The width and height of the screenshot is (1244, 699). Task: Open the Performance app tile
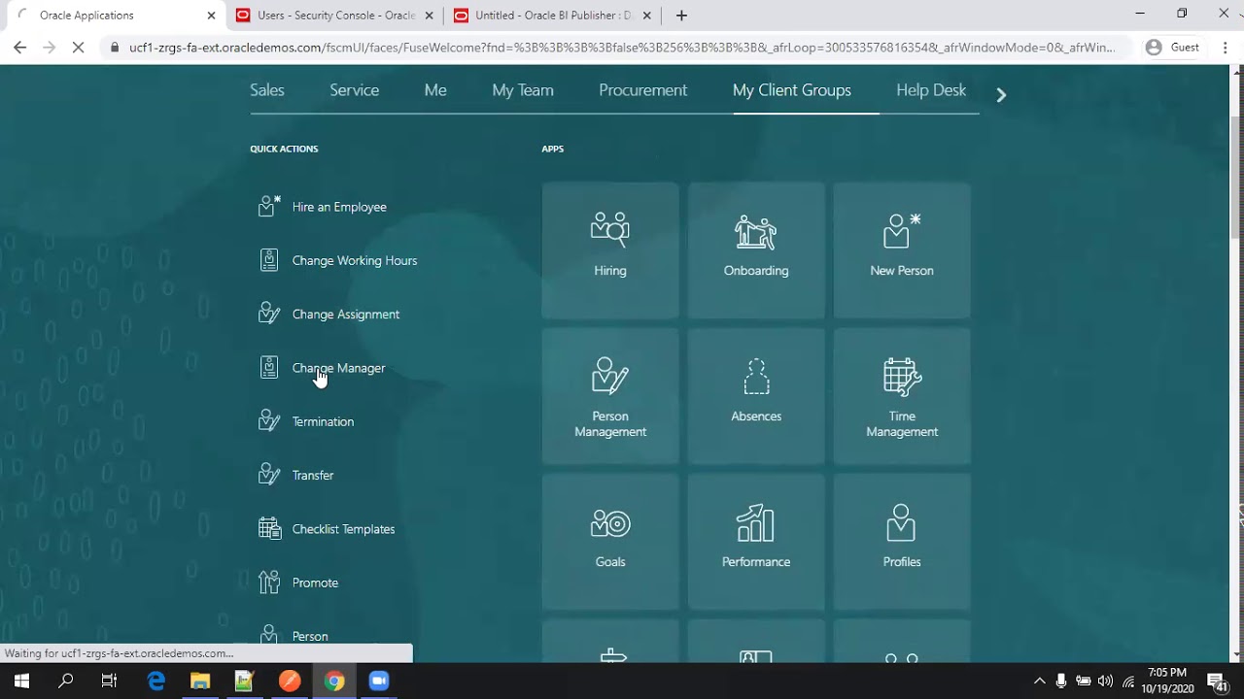[x=756, y=542]
